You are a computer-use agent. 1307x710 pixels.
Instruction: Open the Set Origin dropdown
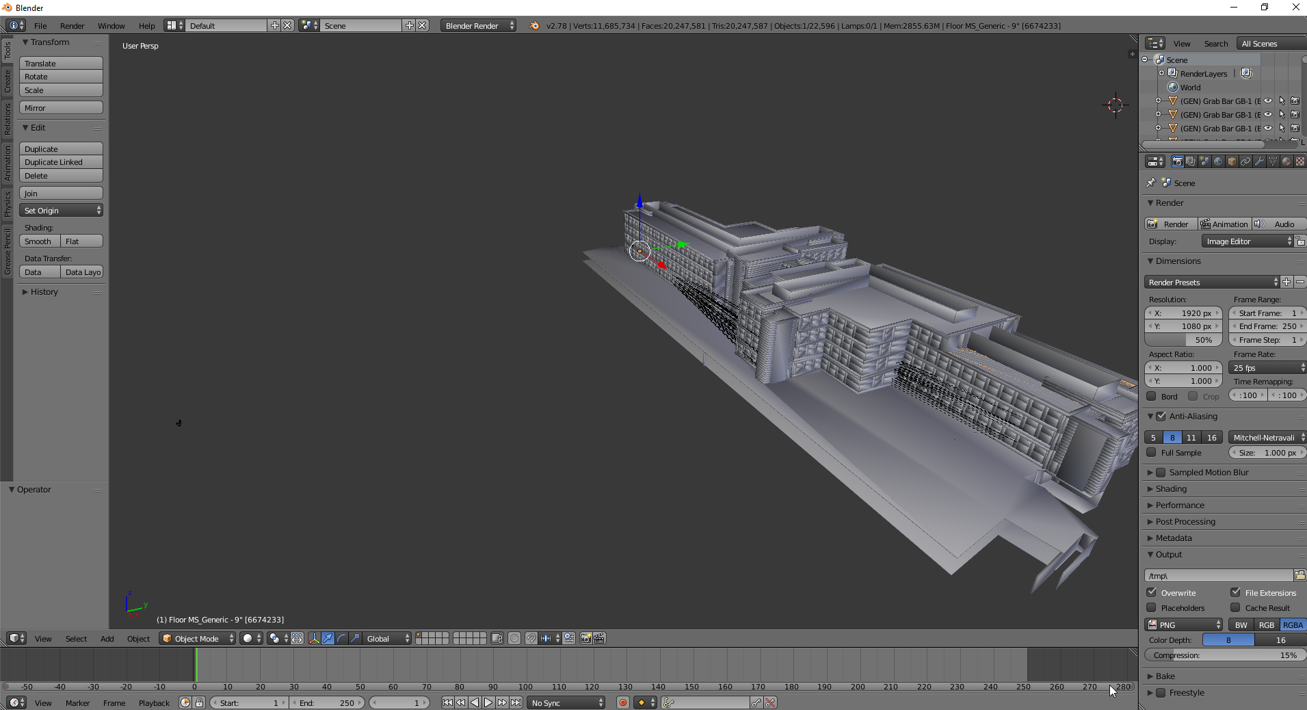pyautogui.click(x=61, y=211)
